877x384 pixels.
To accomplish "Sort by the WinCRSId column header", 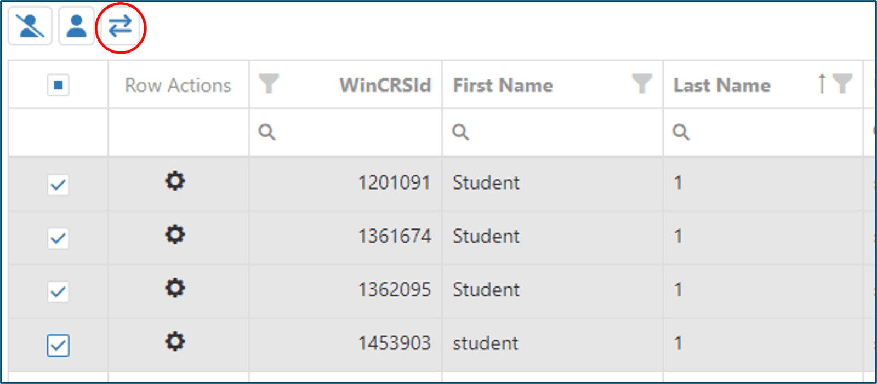I will 385,85.
